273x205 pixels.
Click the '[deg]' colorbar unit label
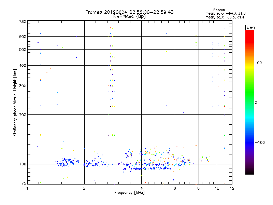pos(250,27)
